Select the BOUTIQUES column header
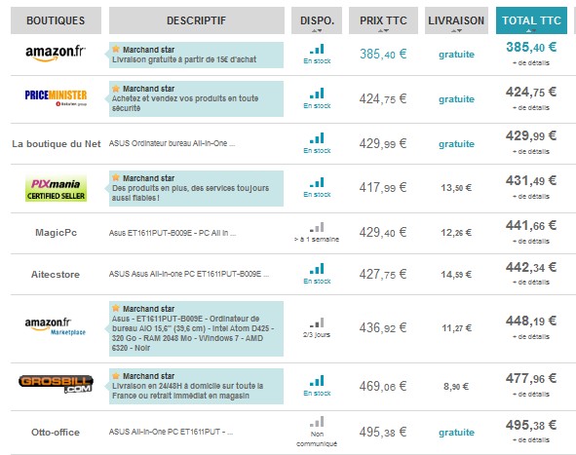The image size is (576, 455). point(56,20)
